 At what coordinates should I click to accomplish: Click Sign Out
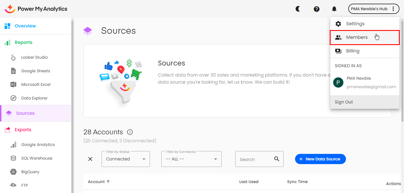click(x=344, y=102)
